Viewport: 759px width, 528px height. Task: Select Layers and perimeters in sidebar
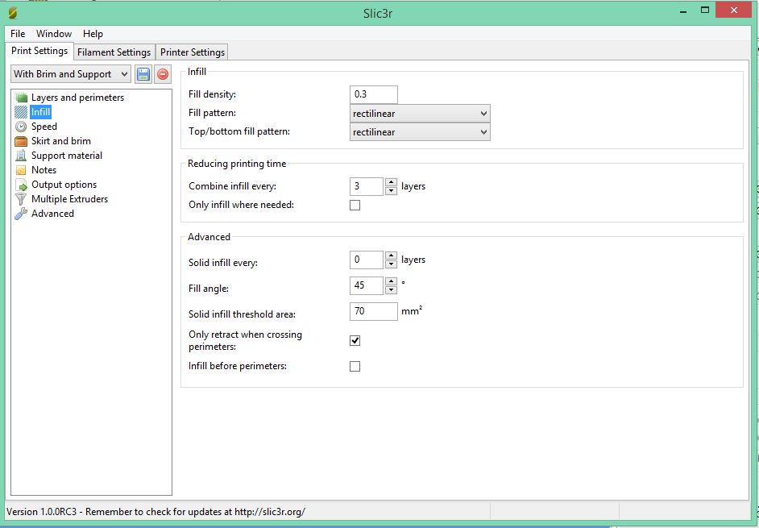point(77,98)
